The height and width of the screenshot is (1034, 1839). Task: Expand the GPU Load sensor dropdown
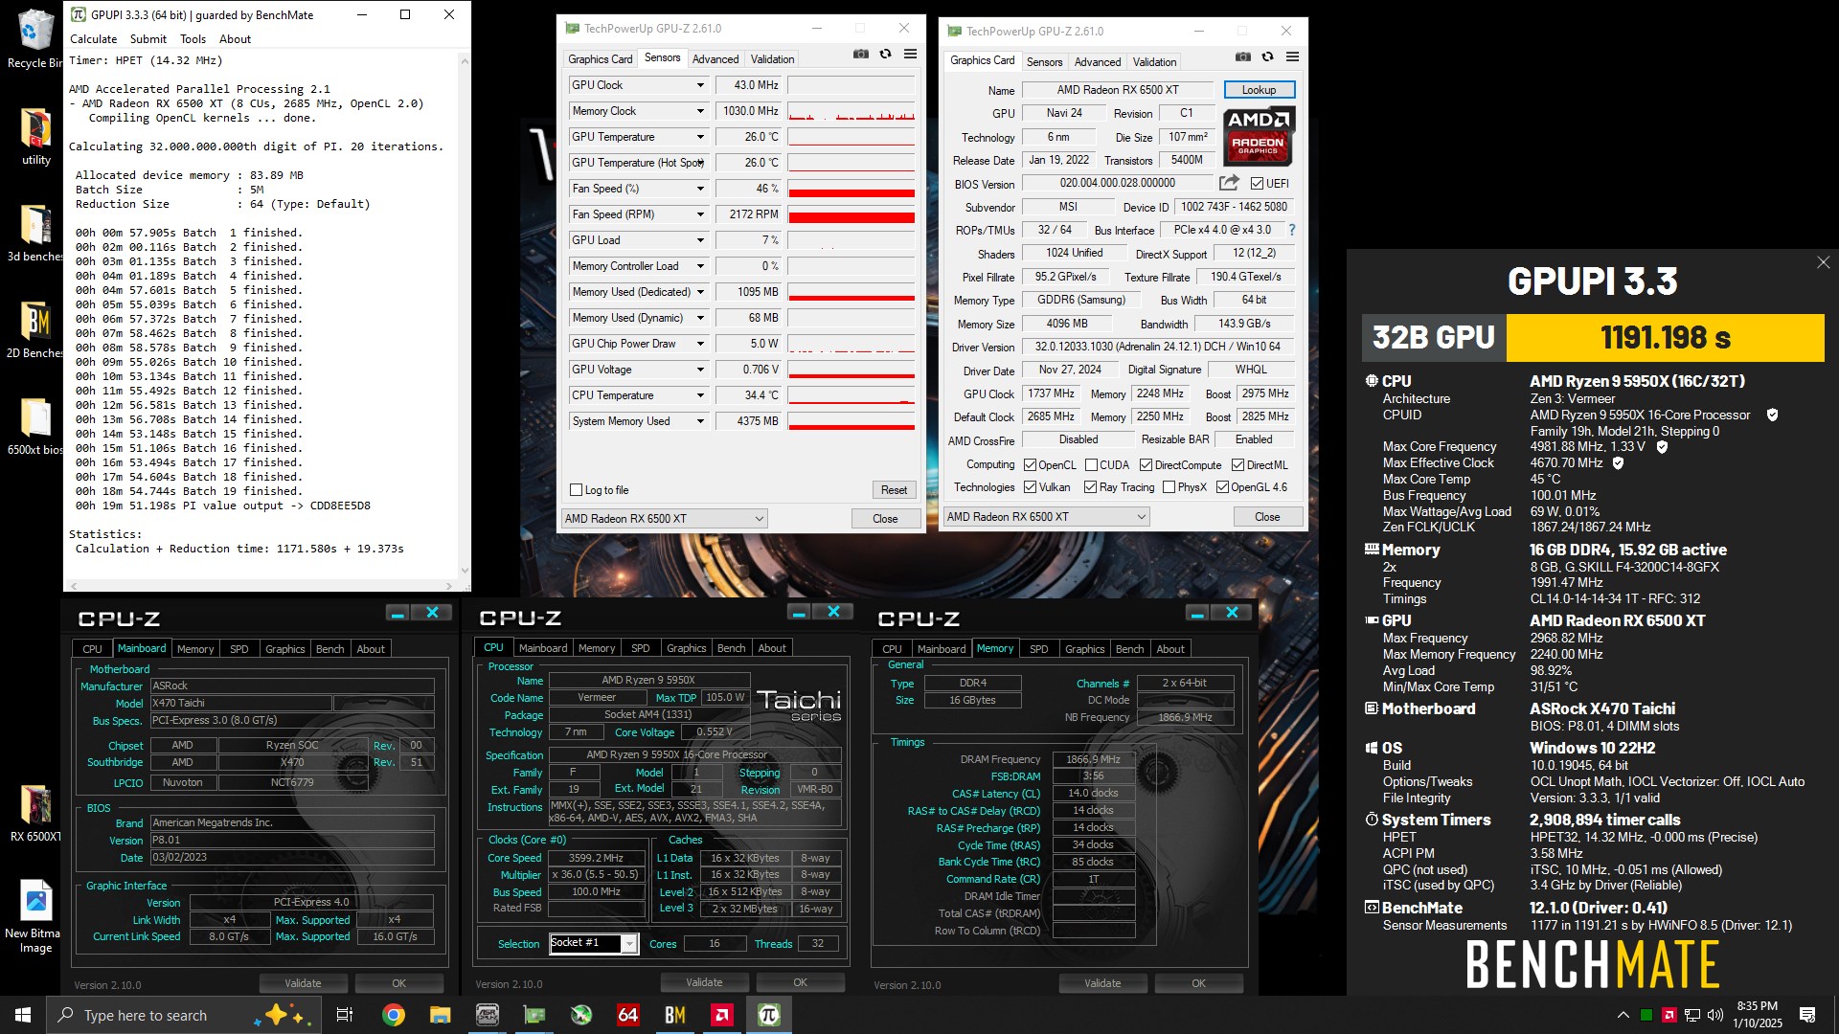(x=700, y=240)
